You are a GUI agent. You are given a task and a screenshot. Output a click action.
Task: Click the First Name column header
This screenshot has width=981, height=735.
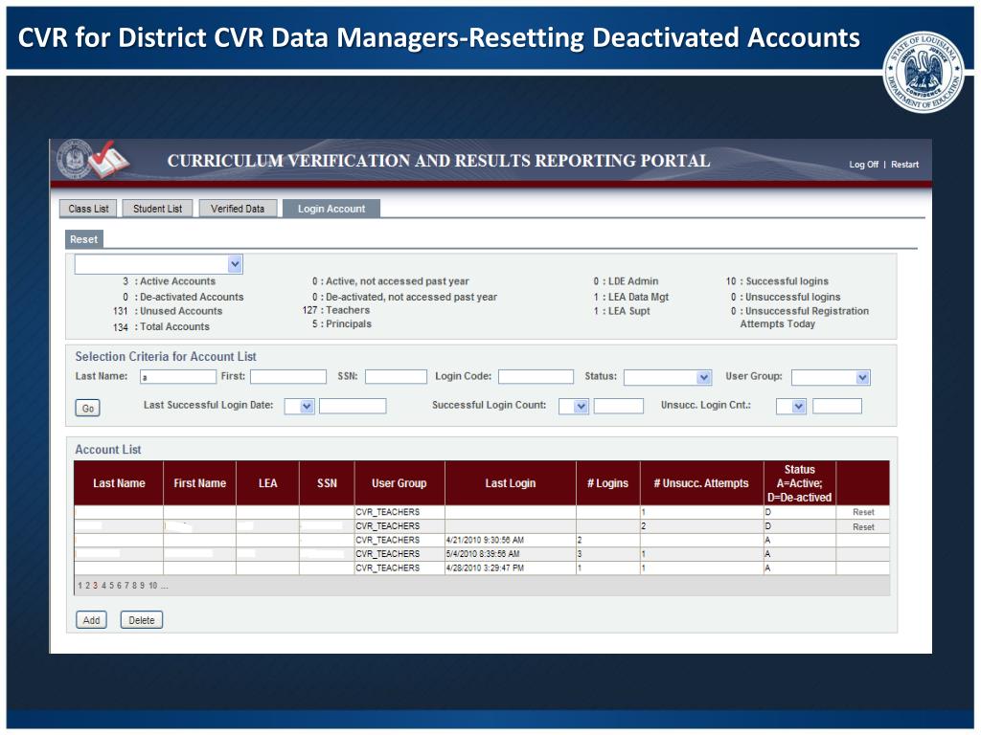coord(199,483)
